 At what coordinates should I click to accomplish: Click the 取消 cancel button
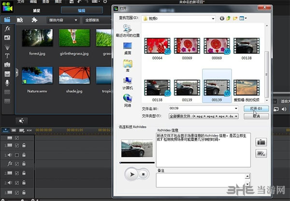(256, 116)
